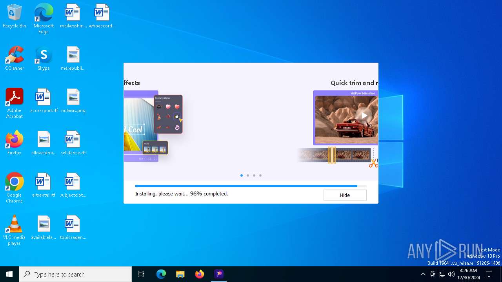Click the scissors trim icon on timeline
502x282 pixels.
(x=373, y=163)
